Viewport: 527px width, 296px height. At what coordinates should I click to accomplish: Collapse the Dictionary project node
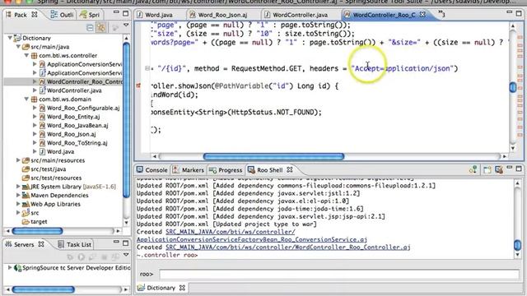[10, 38]
